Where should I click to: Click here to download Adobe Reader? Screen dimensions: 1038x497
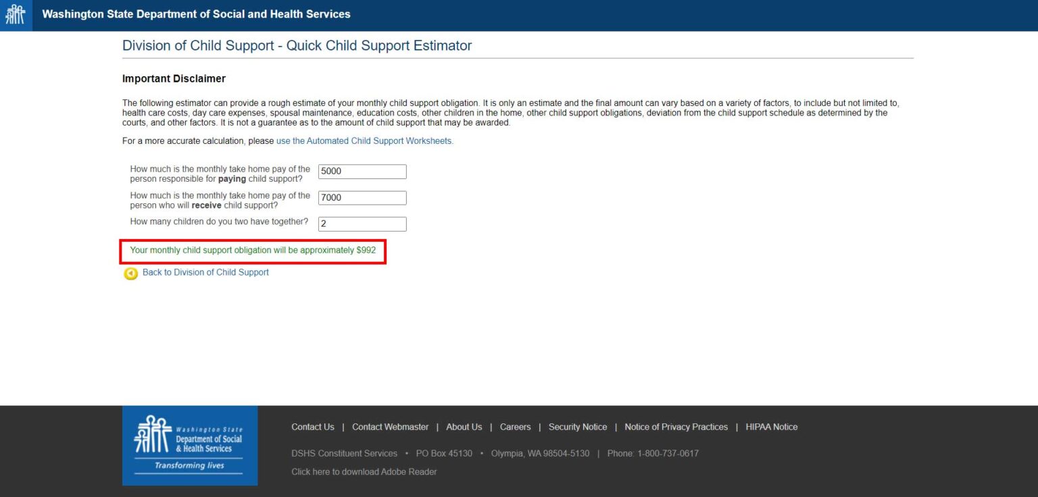pos(364,471)
